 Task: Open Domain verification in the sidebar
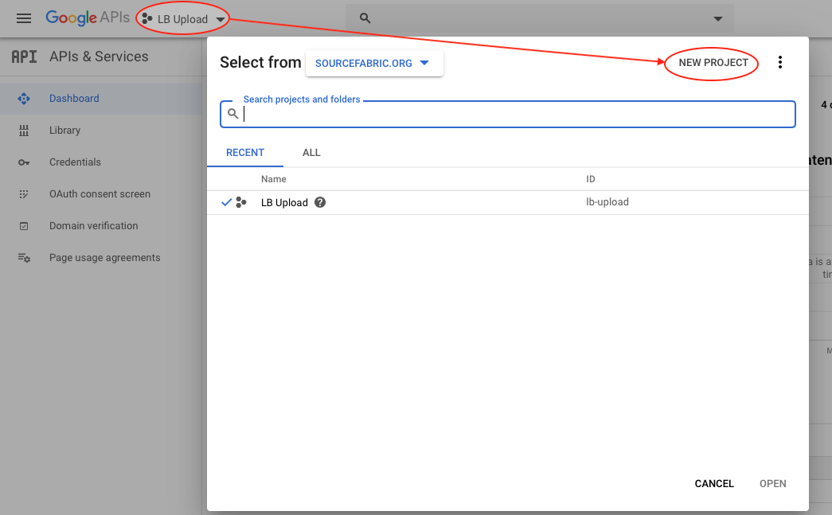[101, 225]
